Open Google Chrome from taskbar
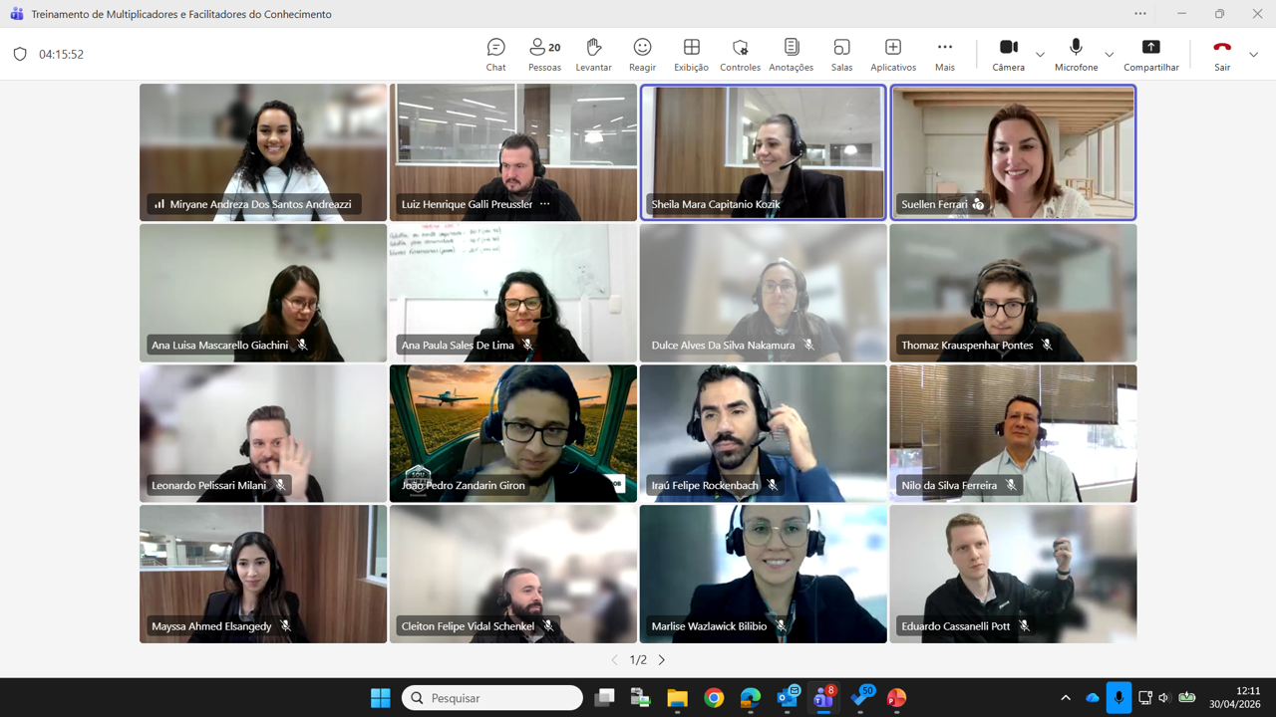The width and height of the screenshot is (1276, 717). [x=714, y=698]
